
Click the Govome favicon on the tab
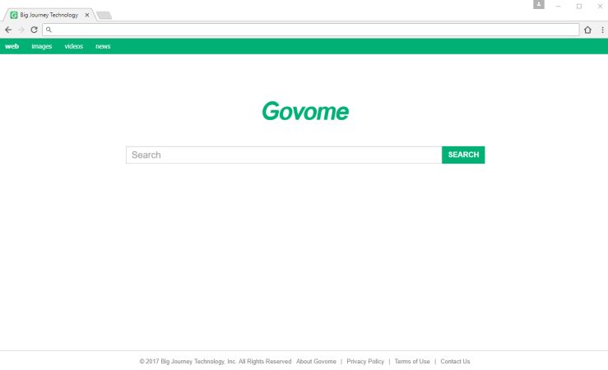point(14,15)
